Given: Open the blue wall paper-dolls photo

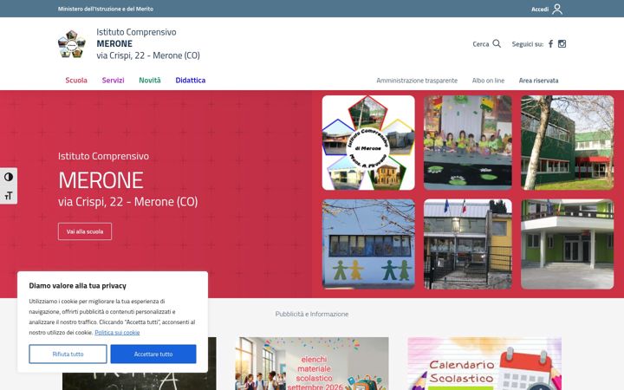Looking at the screenshot, I should point(368,244).
